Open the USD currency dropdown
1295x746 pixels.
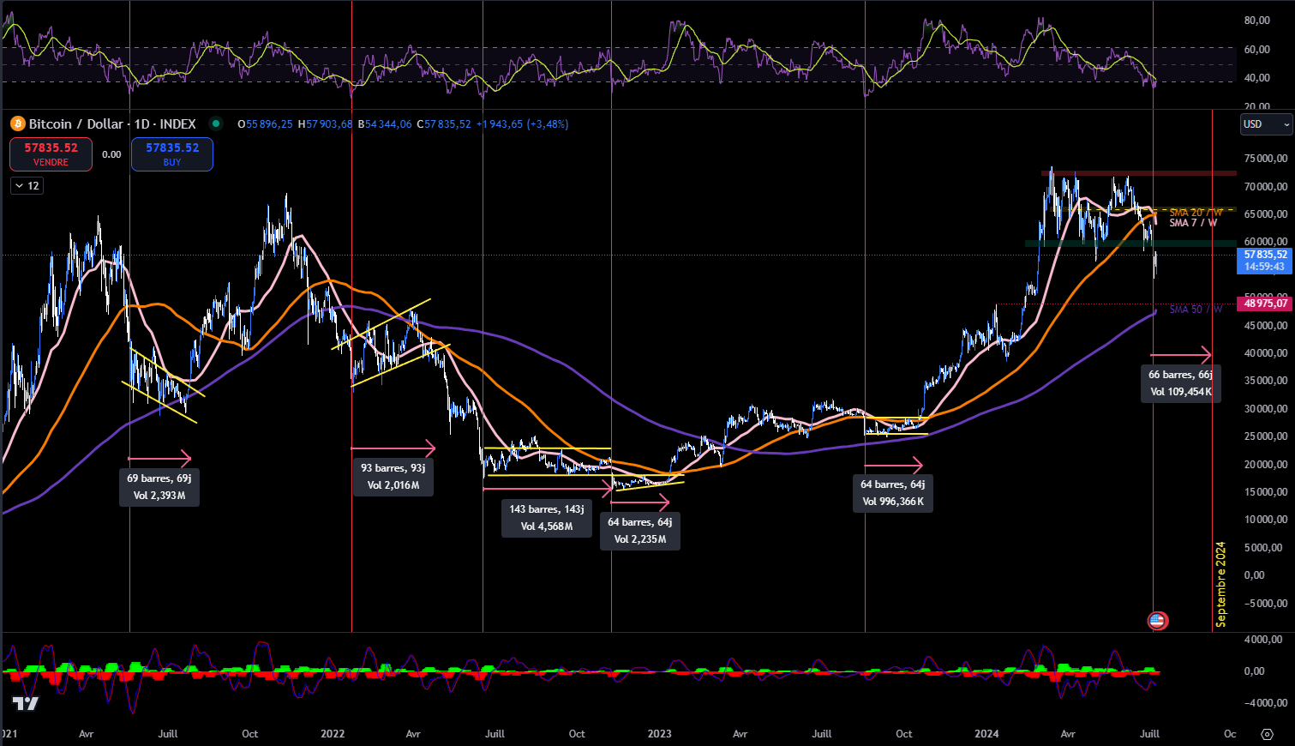click(x=1266, y=124)
